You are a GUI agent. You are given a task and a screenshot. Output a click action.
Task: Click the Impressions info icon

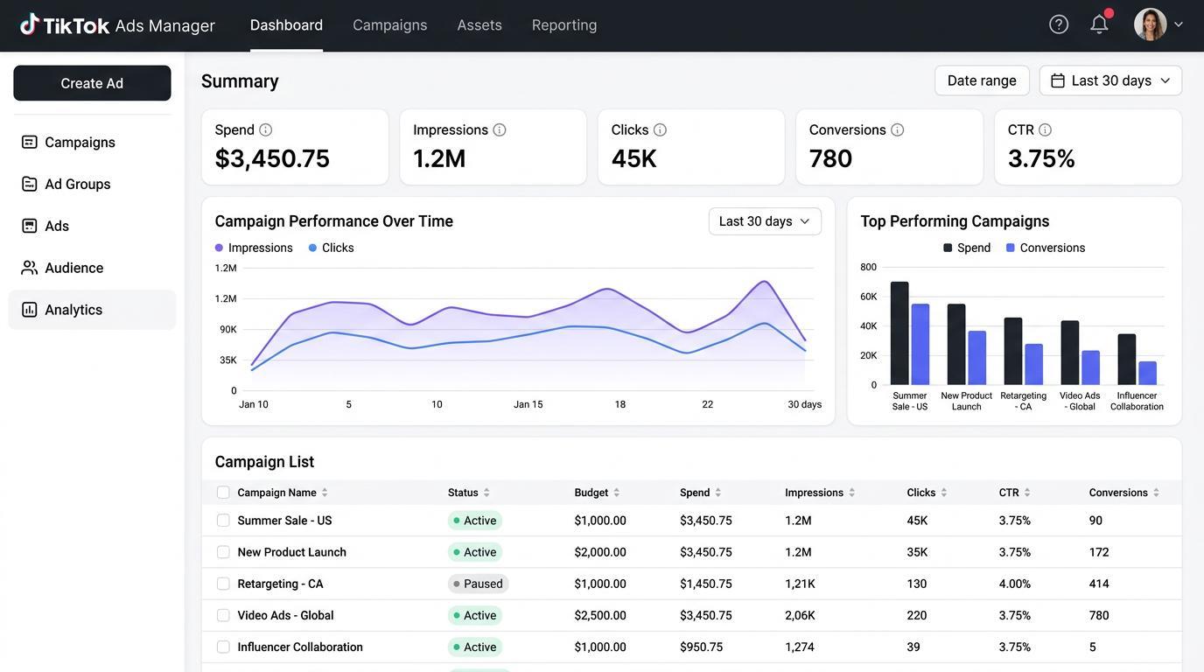point(499,129)
